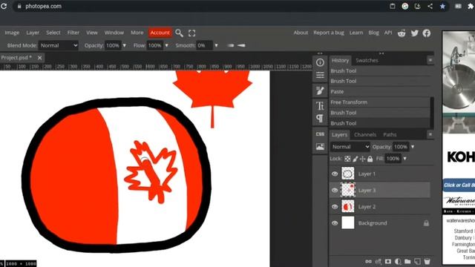This screenshot has width=475, height=267.
Task: Open the Image menu
Action: [x=12, y=33]
